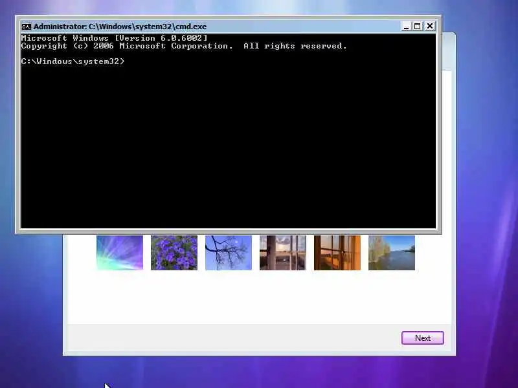Maximize the cmd.exe window
The height and width of the screenshot is (388, 518).
coord(418,26)
